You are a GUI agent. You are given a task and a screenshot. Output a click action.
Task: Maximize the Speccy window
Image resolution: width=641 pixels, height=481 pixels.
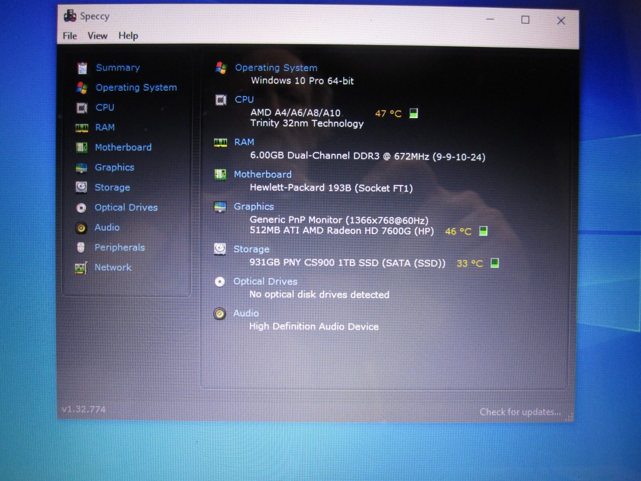[x=525, y=20]
